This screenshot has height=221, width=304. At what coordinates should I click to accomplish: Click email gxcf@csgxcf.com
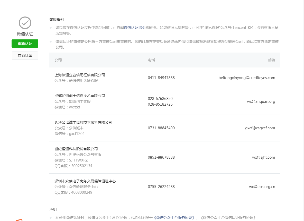coord(260,128)
